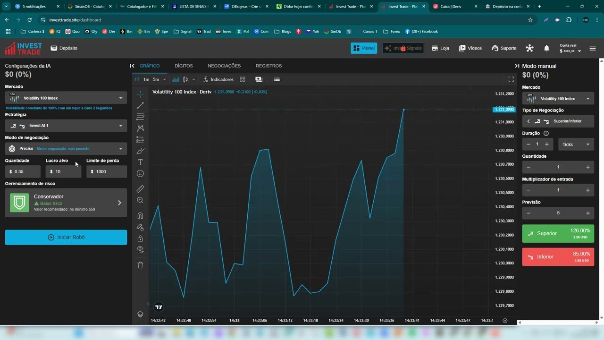Select the 5m chart interval
604x340 pixels.
156,79
